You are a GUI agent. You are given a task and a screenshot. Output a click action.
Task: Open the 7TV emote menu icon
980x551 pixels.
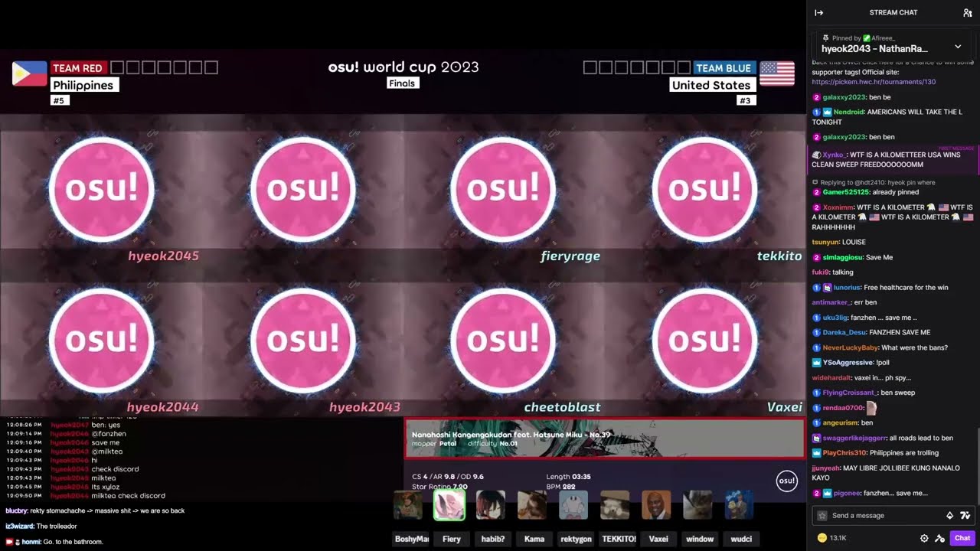(x=965, y=515)
